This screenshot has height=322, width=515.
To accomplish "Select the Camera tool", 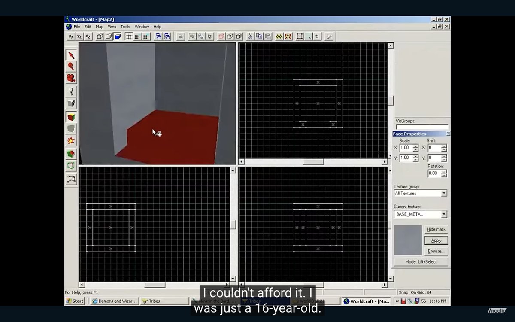I will (x=71, y=78).
